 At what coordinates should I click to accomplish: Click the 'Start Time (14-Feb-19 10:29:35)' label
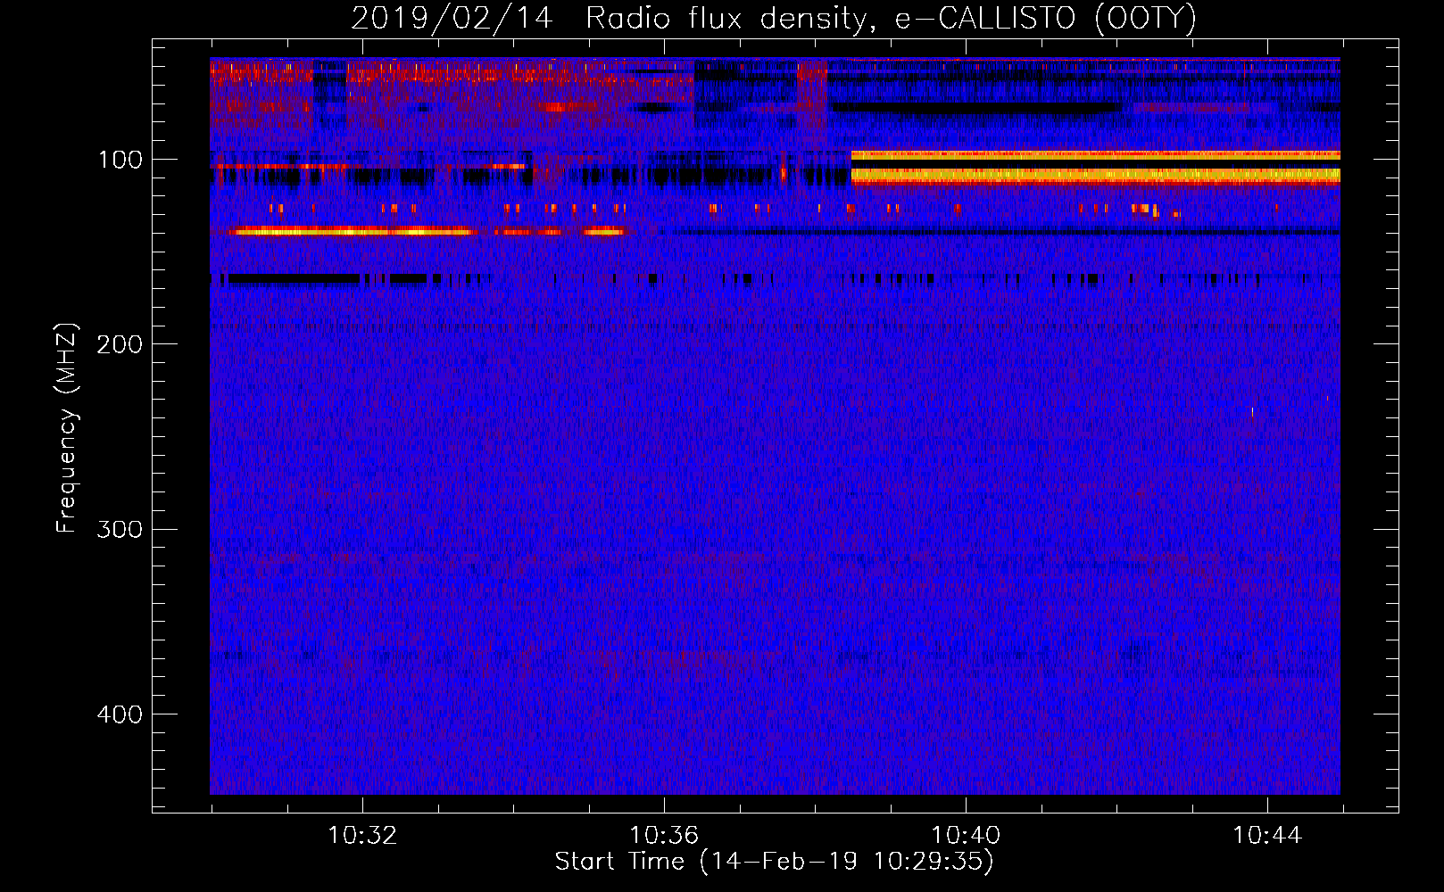(x=774, y=861)
